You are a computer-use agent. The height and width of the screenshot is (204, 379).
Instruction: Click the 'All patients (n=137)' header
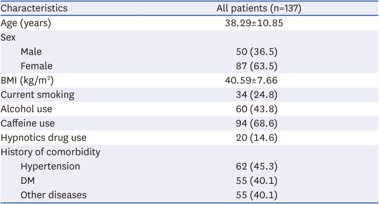259,9
